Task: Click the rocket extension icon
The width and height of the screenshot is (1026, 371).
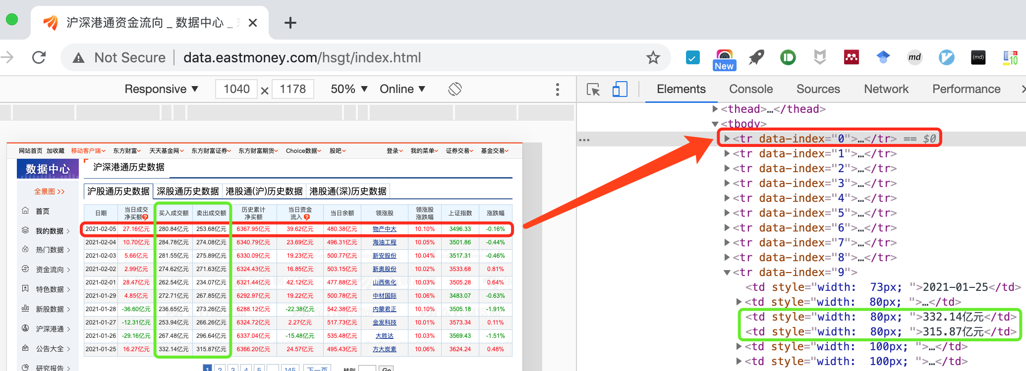Action: (x=756, y=58)
